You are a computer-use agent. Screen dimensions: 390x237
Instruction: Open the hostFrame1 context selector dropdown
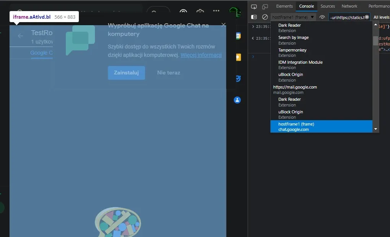point(293,17)
